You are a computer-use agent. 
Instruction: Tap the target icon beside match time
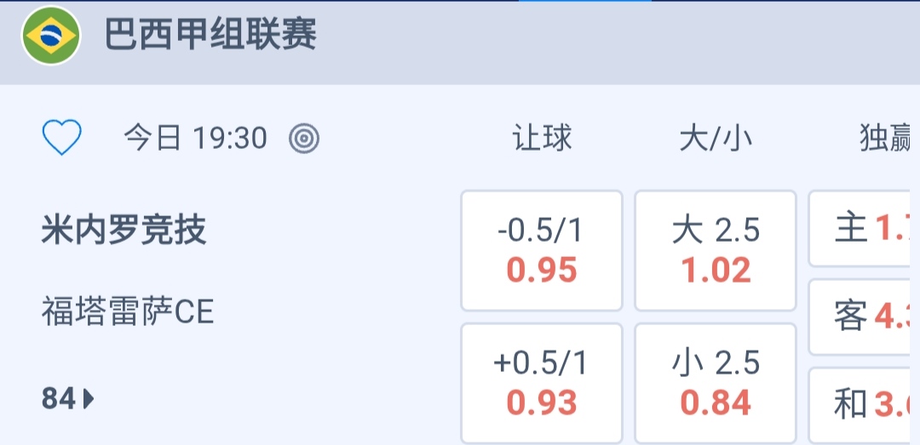[x=304, y=138]
